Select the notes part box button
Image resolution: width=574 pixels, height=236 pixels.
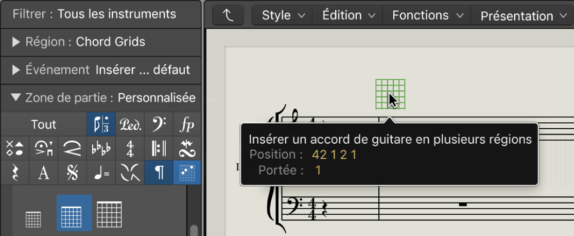101,124
